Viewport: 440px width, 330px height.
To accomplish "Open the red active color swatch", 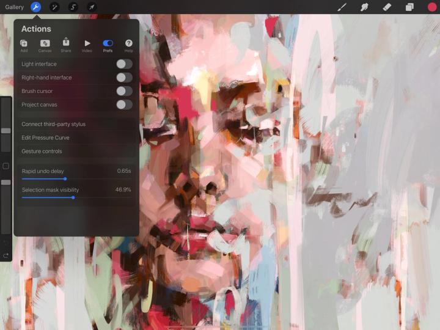I will point(432,7).
